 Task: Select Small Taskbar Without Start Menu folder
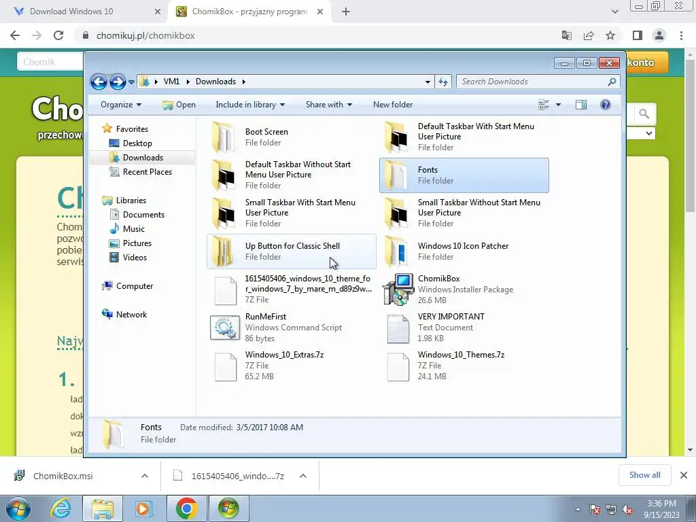464,213
